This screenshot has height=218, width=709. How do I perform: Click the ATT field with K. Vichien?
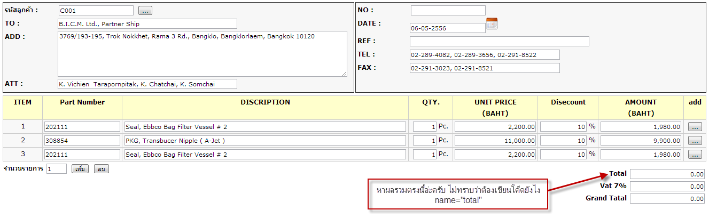point(147,84)
